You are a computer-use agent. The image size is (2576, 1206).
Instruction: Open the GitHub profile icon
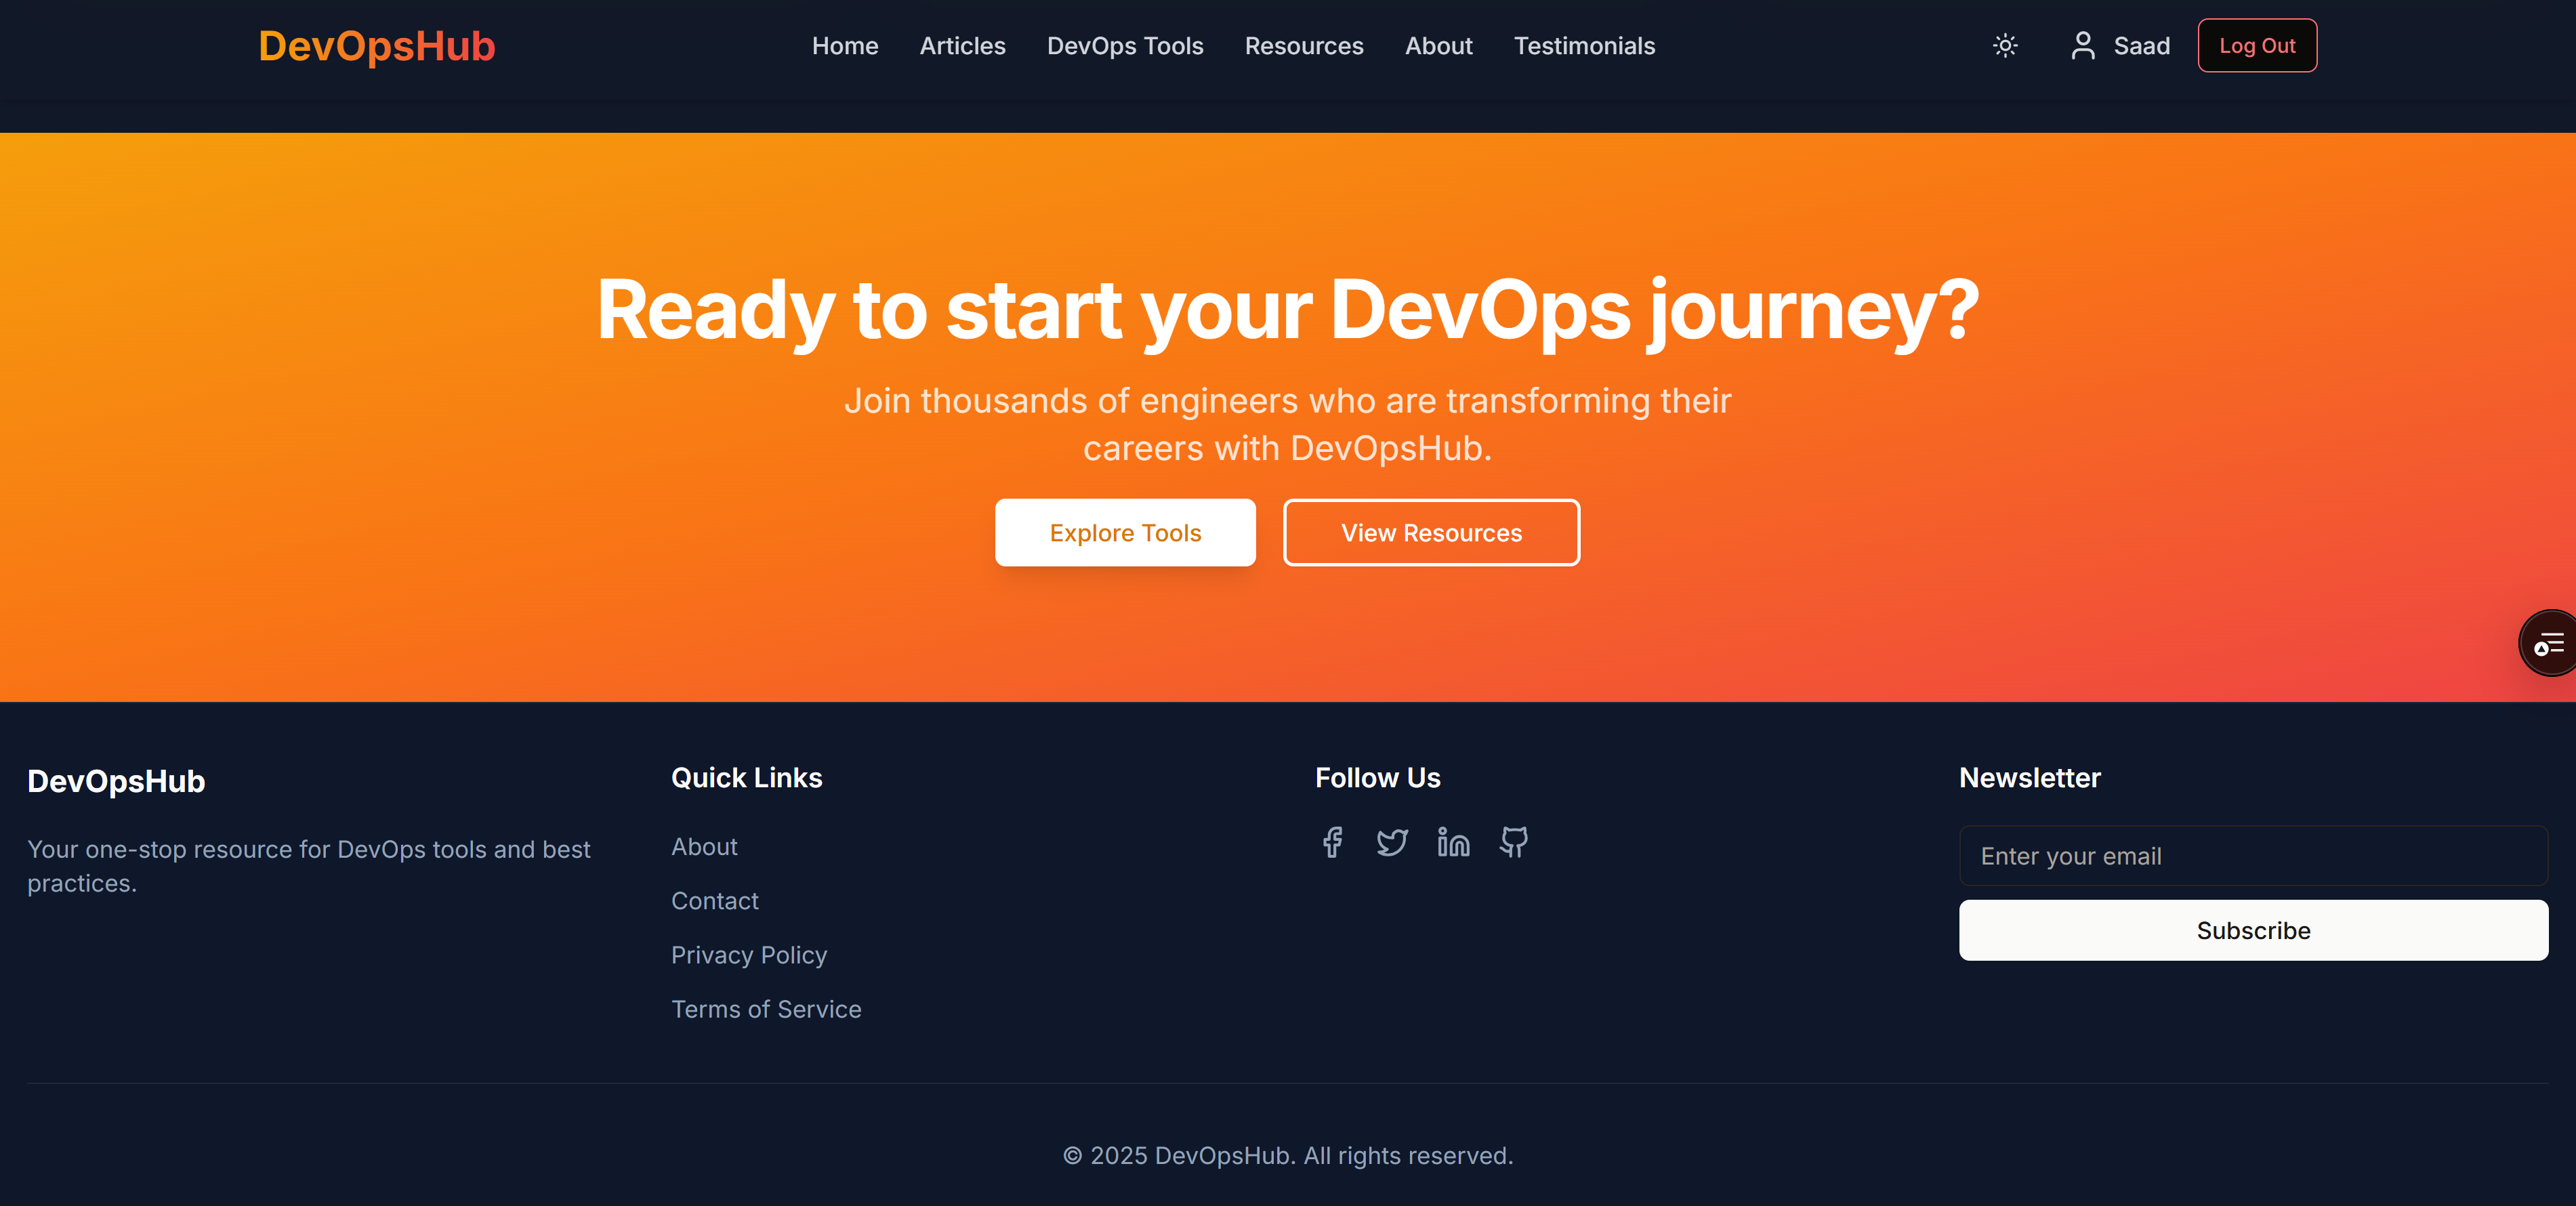[x=1512, y=843]
